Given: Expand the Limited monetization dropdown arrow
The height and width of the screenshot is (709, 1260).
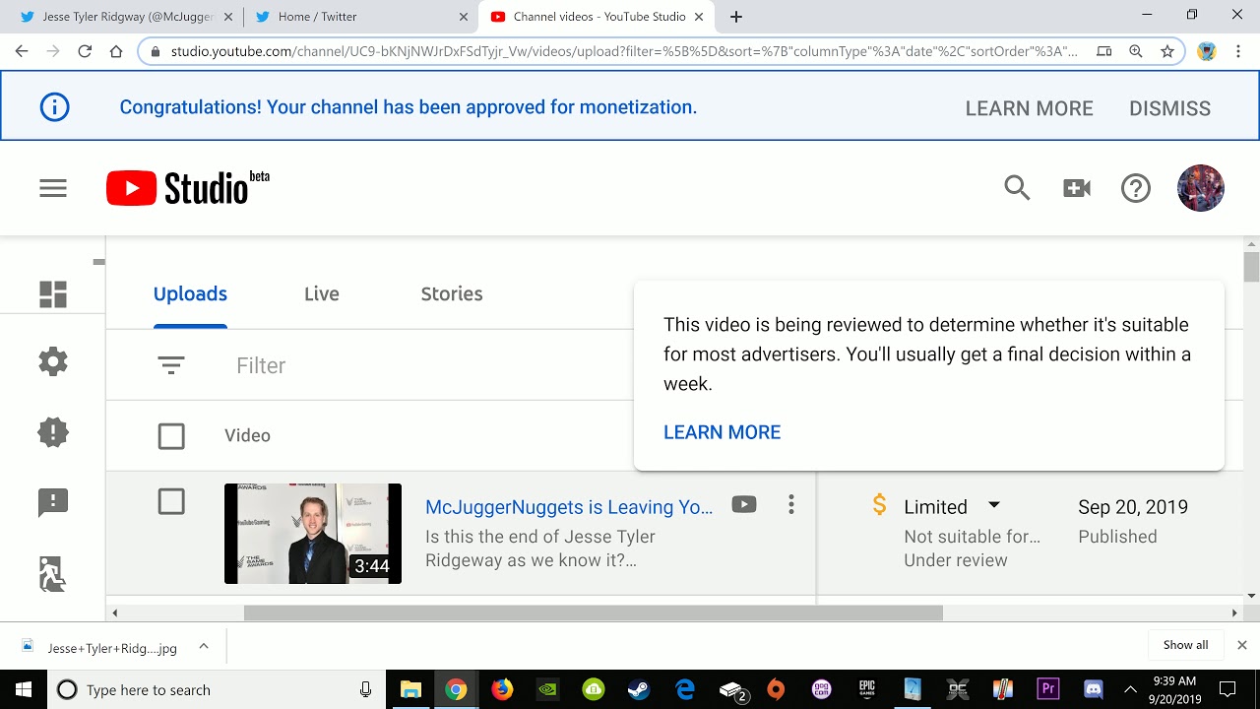Looking at the screenshot, I should (x=994, y=505).
